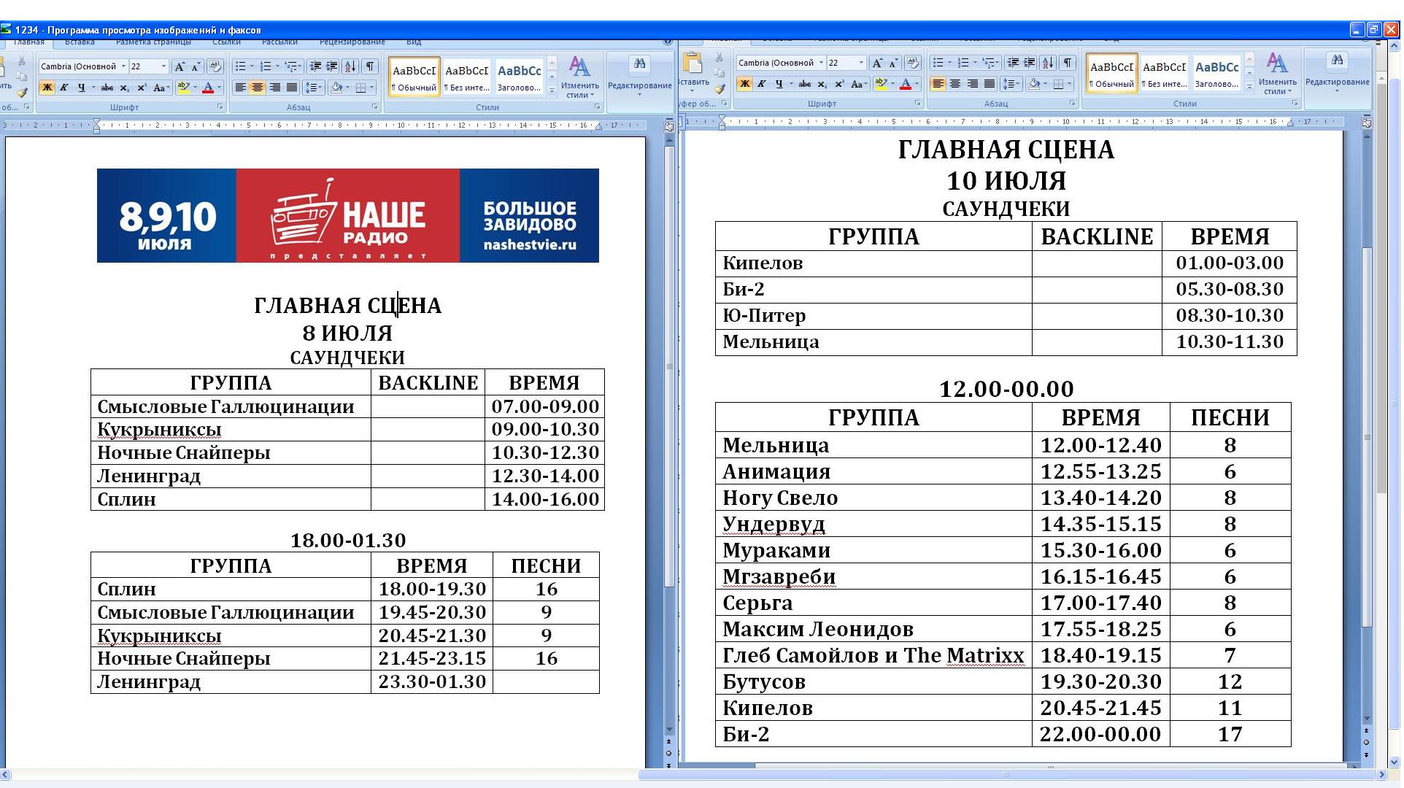Click Clear Formatting icon in left ribbon
This screenshot has height=788, width=1404.
pyautogui.click(x=215, y=66)
